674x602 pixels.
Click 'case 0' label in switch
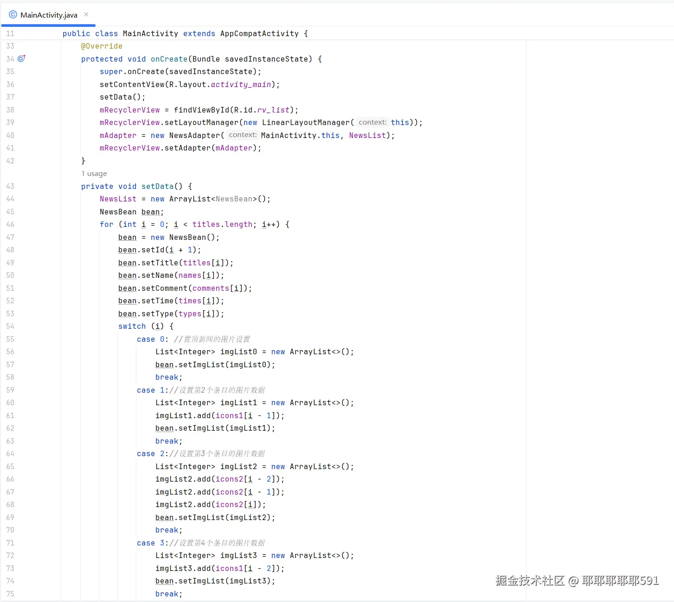click(151, 339)
